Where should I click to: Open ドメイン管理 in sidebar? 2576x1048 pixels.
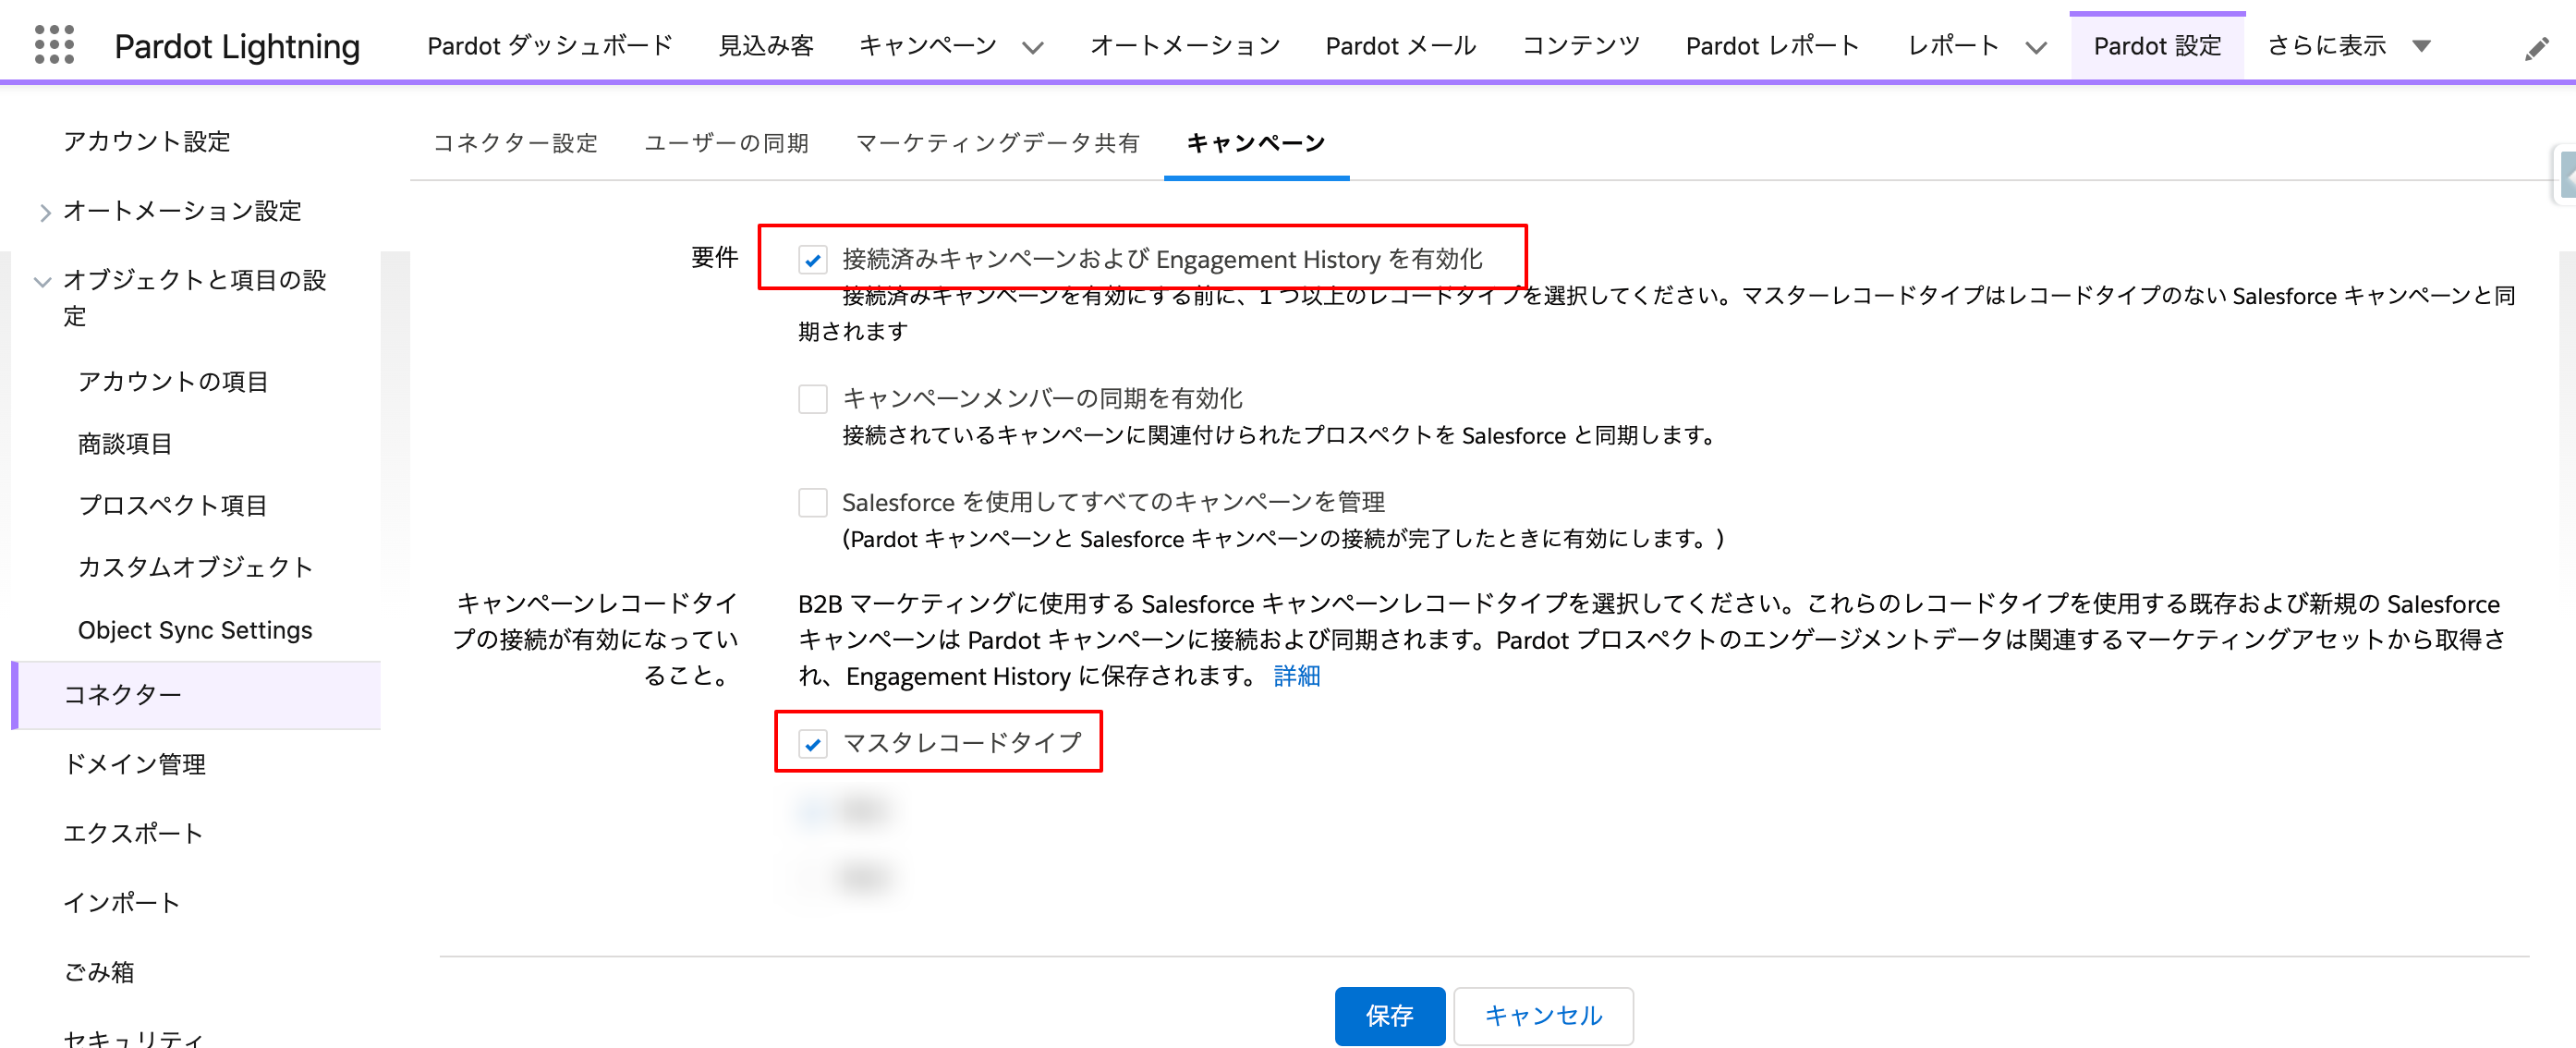point(135,764)
